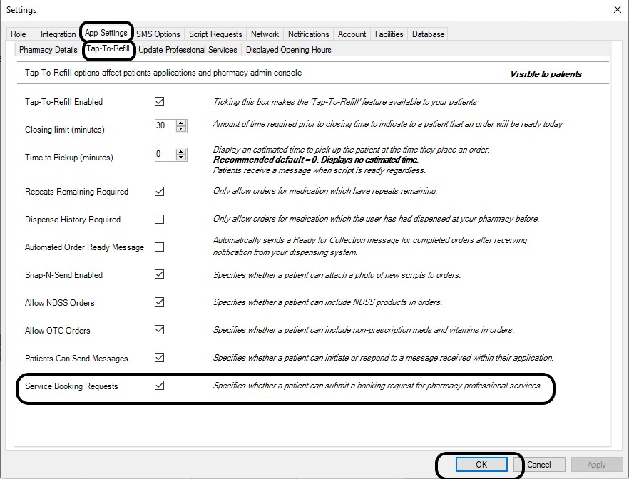This screenshot has width=629, height=479.
Task: Click 'Recommended default = 0' bold text
Action: pos(265,160)
